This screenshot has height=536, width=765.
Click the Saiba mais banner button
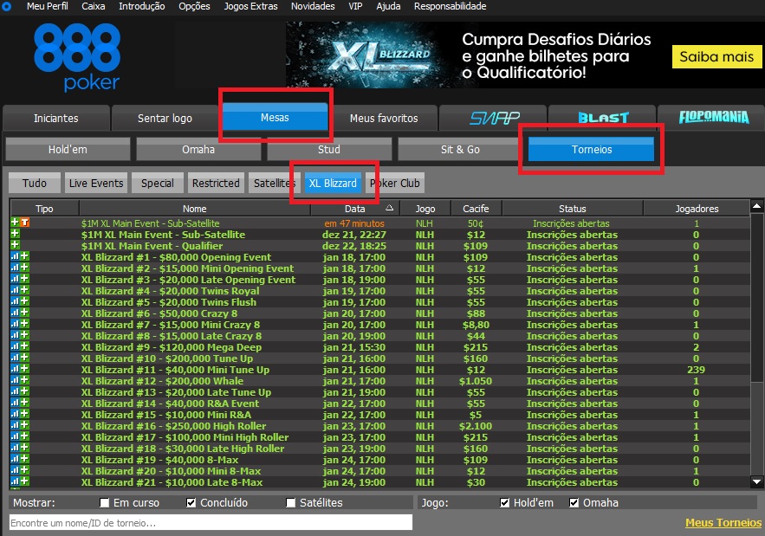click(716, 56)
